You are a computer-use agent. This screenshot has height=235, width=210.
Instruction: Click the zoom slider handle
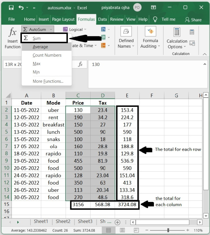(x=168, y=230)
